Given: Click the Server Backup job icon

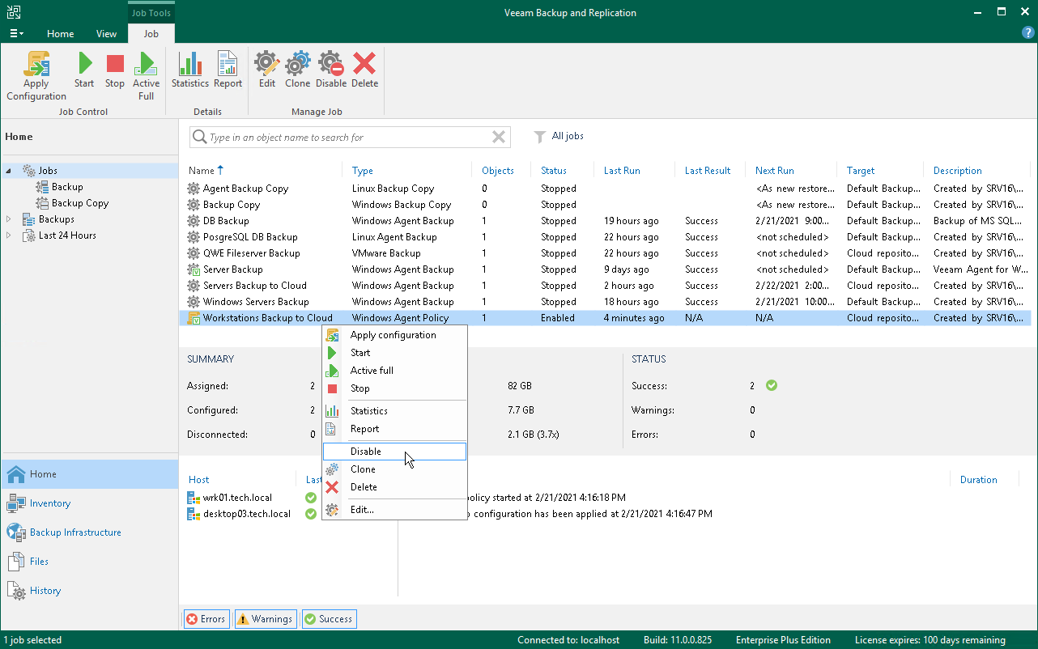Looking at the screenshot, I should (x=194, y=269).
